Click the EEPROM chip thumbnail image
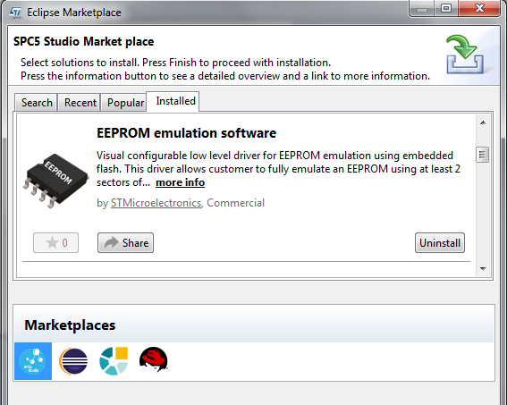The image size is (507, 405). point(56,181)
